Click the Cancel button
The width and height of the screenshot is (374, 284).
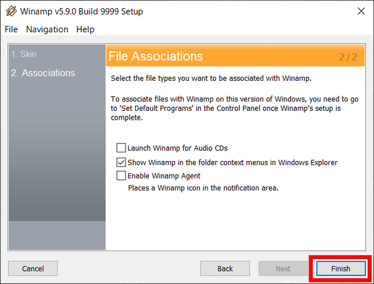coord(33,269)
